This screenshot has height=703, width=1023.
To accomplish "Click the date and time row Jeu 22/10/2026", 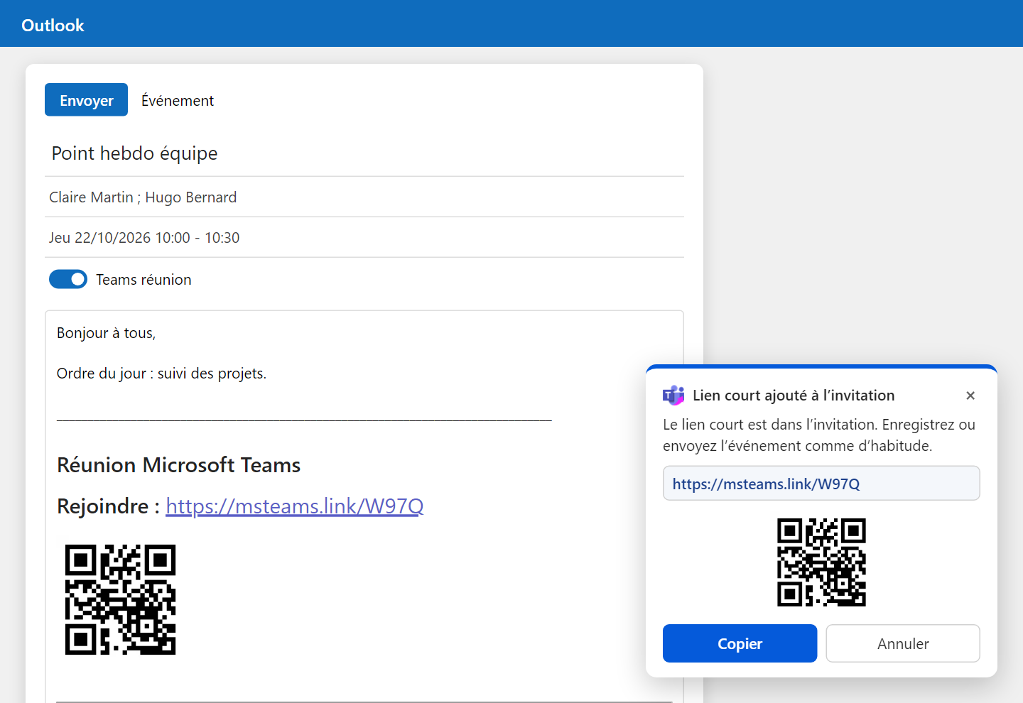I will [x=364, y=238].
